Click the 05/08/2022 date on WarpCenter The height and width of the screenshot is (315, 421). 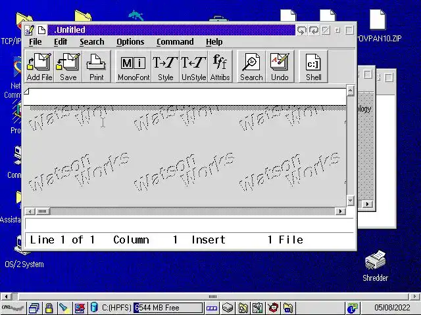pos(392,308)
